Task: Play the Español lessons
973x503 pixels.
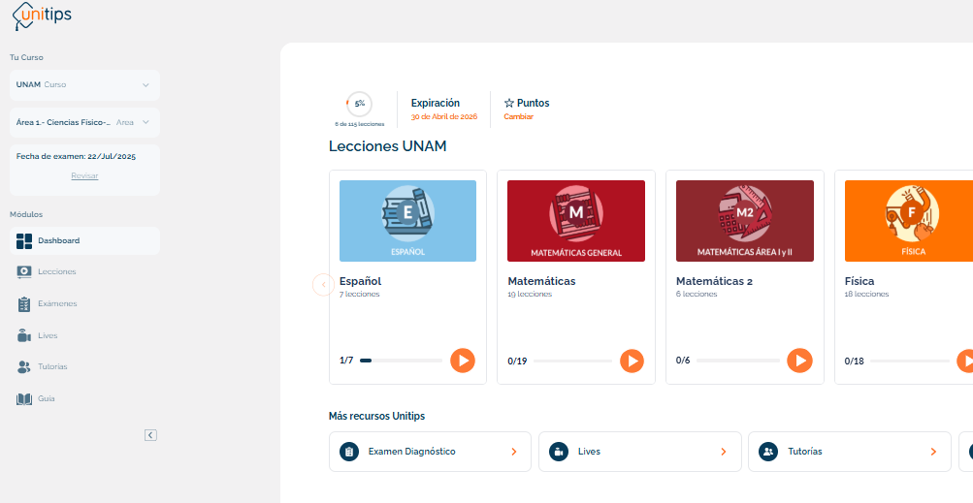Action: click(463, 361)
